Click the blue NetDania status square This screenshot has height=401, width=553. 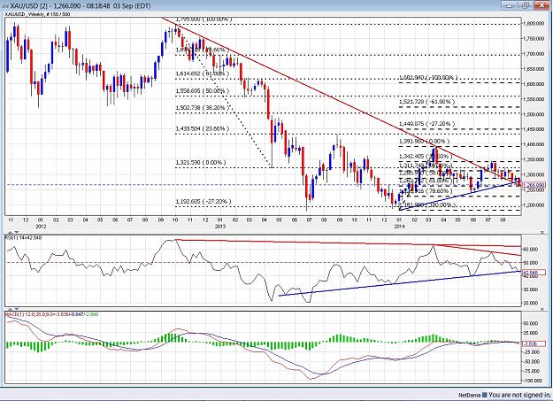click(485, 396)
